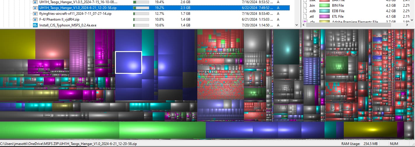Click the white-outlined blue block in treemap
Viewport: 415px width, 147px height.
click(128, 62)
